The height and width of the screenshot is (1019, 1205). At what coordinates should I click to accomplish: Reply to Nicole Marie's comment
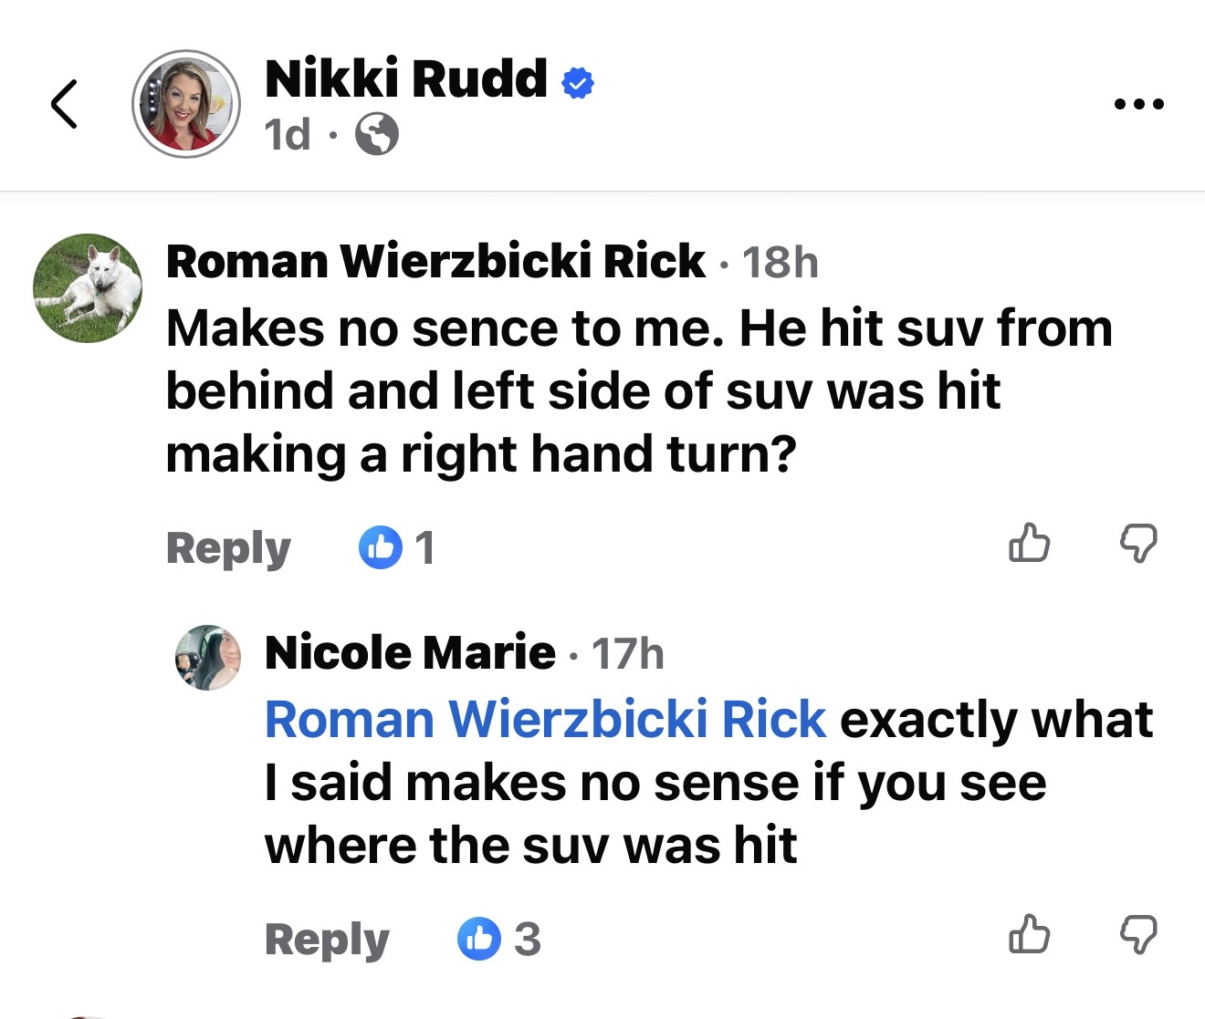(327, 940)
